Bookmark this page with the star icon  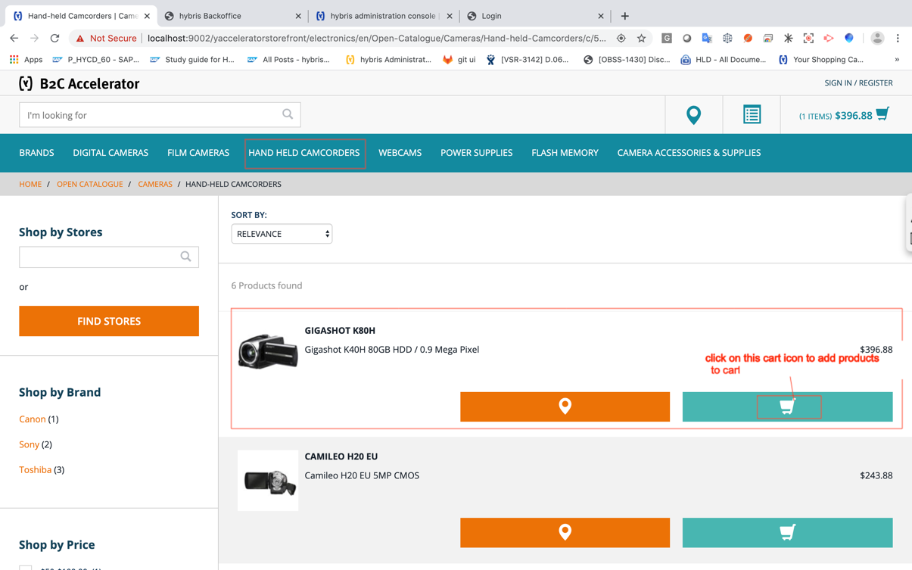point(641,38)
